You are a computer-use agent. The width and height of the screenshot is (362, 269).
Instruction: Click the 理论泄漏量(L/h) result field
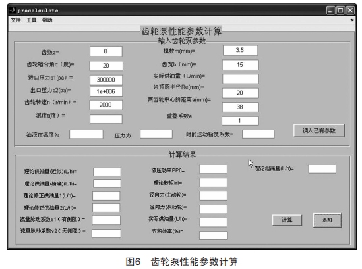coord(322,169)
